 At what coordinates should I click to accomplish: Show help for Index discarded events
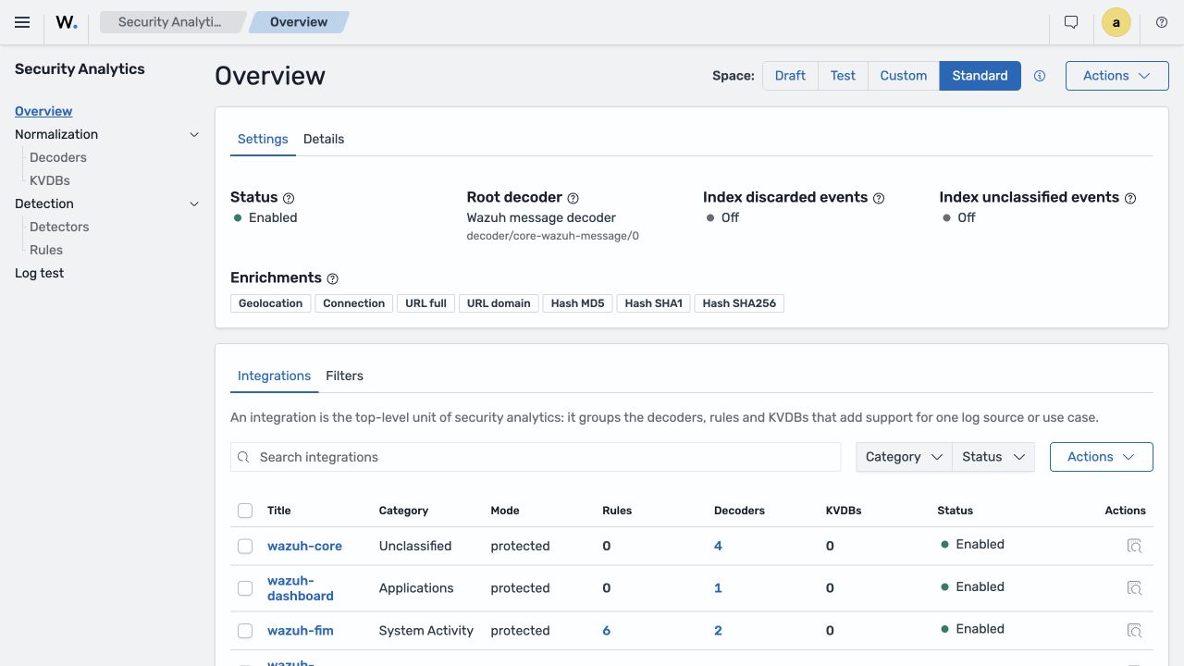tap(879, 198)
